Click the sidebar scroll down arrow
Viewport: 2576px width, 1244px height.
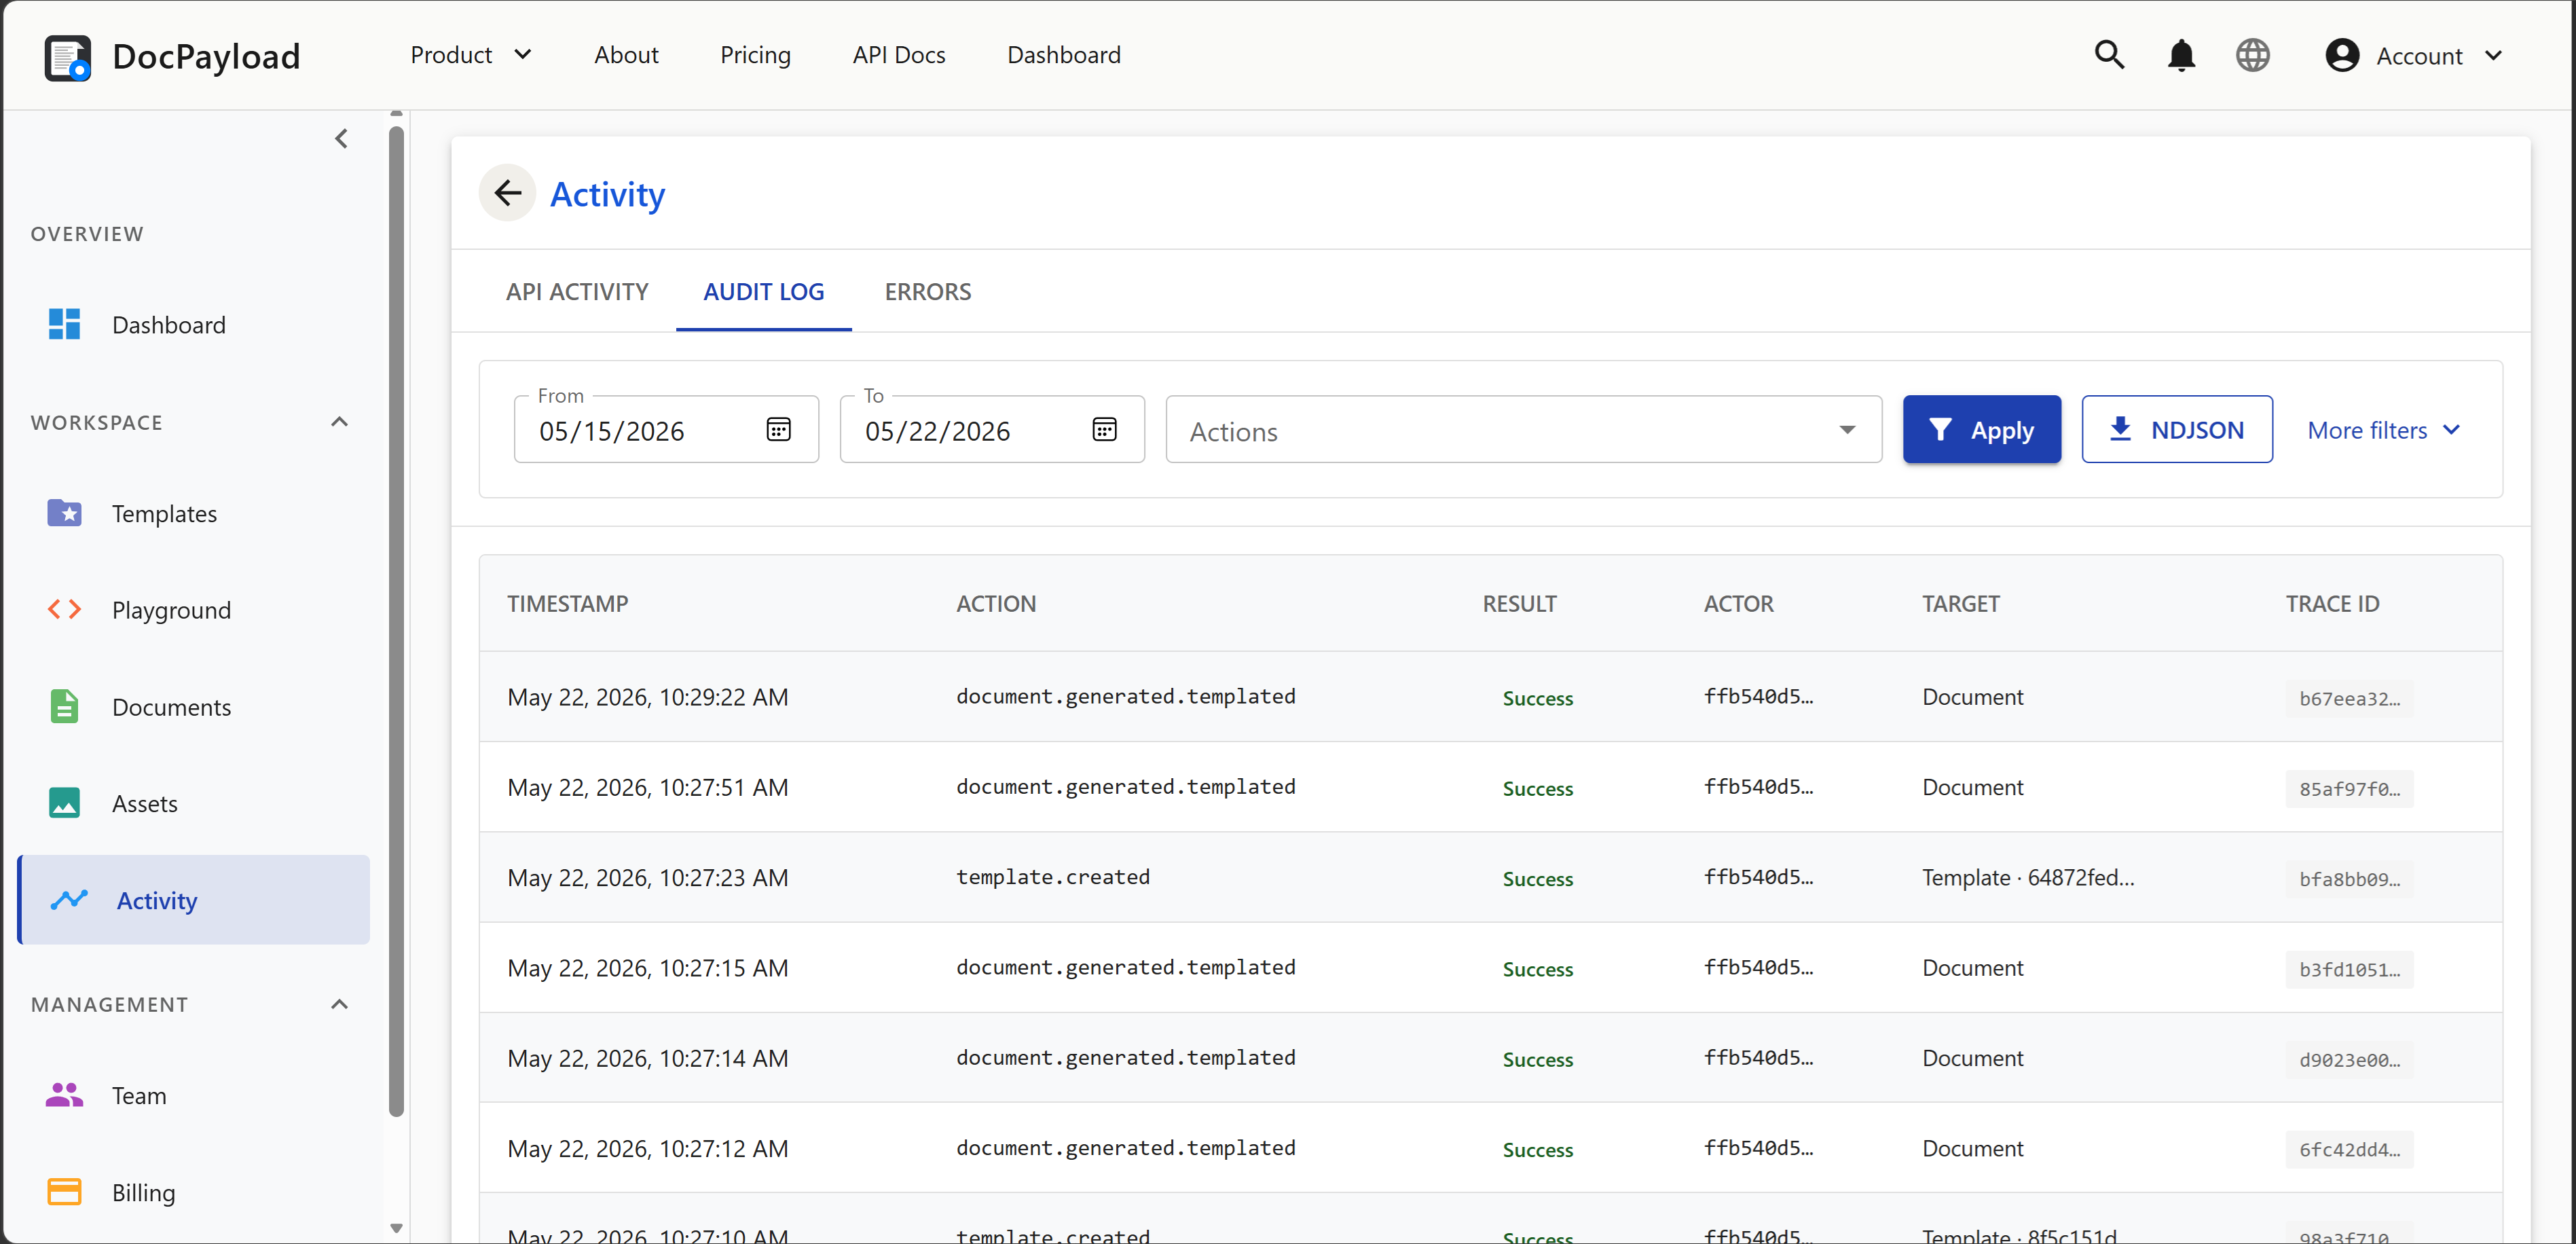click(x=396, y=1228)
